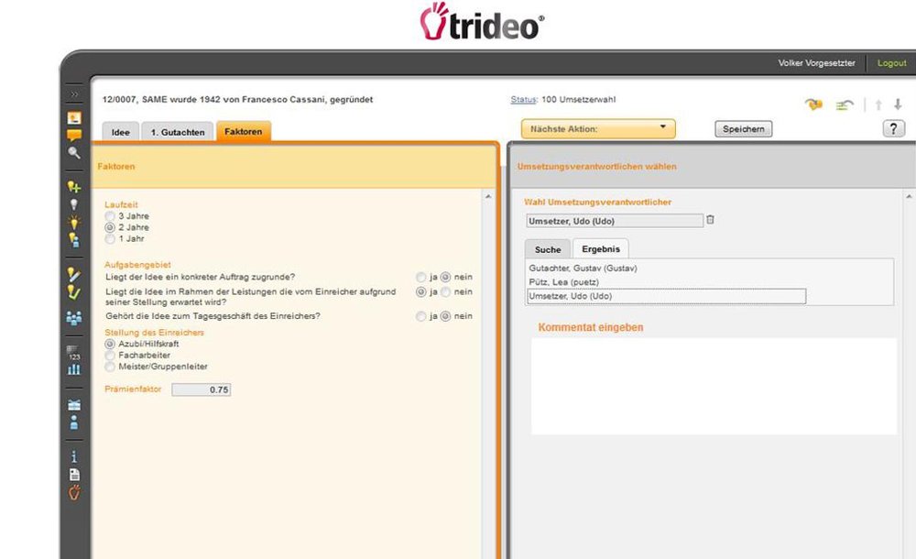This screenshot has height=559, width=916.
Task: Click the single blue person icon
Action: click(x=74, y=422)
